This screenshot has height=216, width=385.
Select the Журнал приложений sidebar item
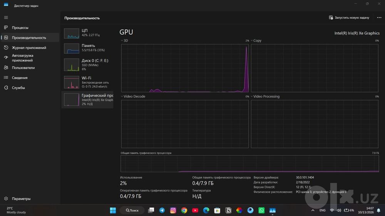pyautogui.click(x=29, y=48)
